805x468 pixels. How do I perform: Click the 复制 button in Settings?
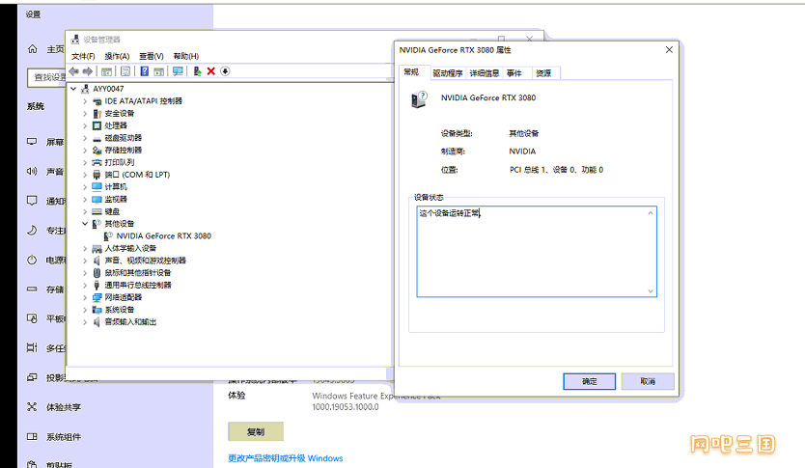click(256, 431)
